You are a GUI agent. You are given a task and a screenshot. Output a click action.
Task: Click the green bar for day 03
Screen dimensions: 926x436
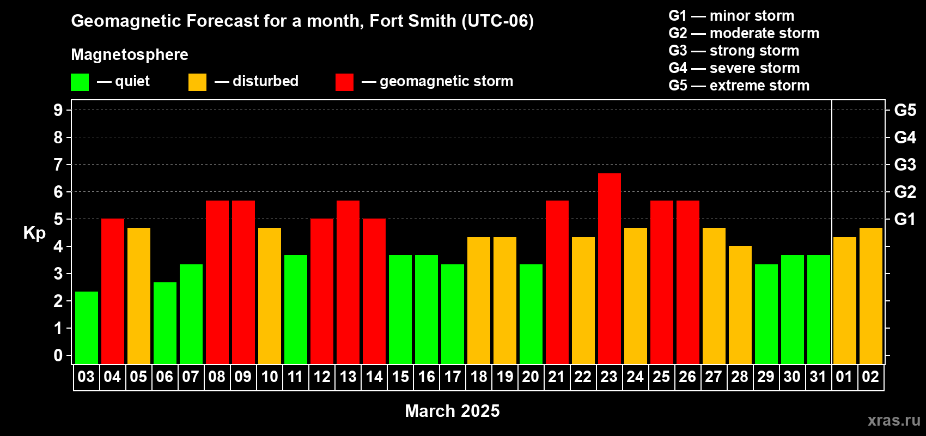[x=87, y=328]
